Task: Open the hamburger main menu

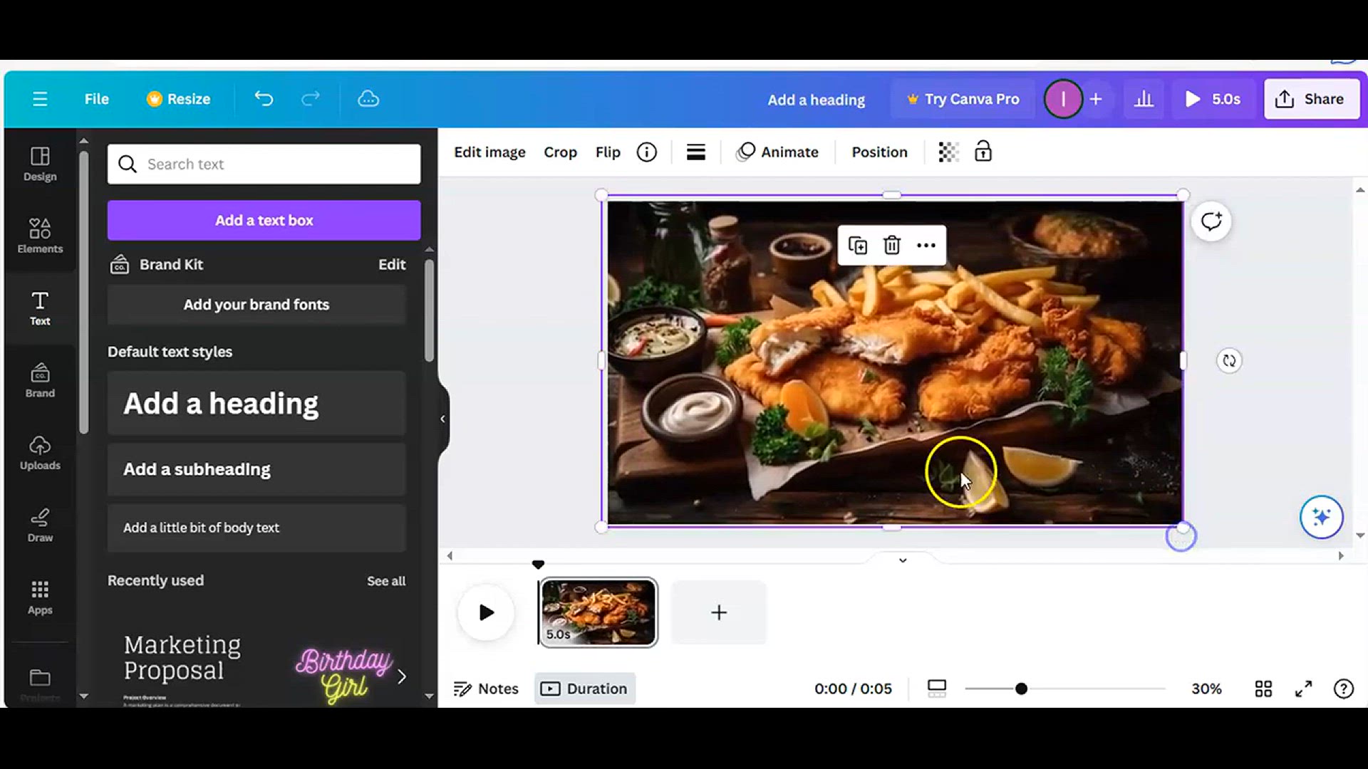Action: coord(40,99)
